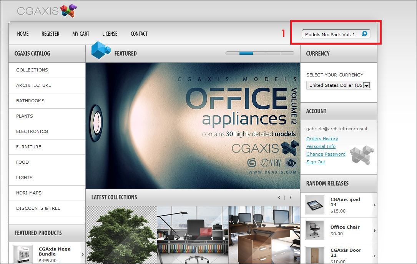This screenshot has width=417, height=264.
Task: Open MY CART from navigation
Action: (81, 34)
